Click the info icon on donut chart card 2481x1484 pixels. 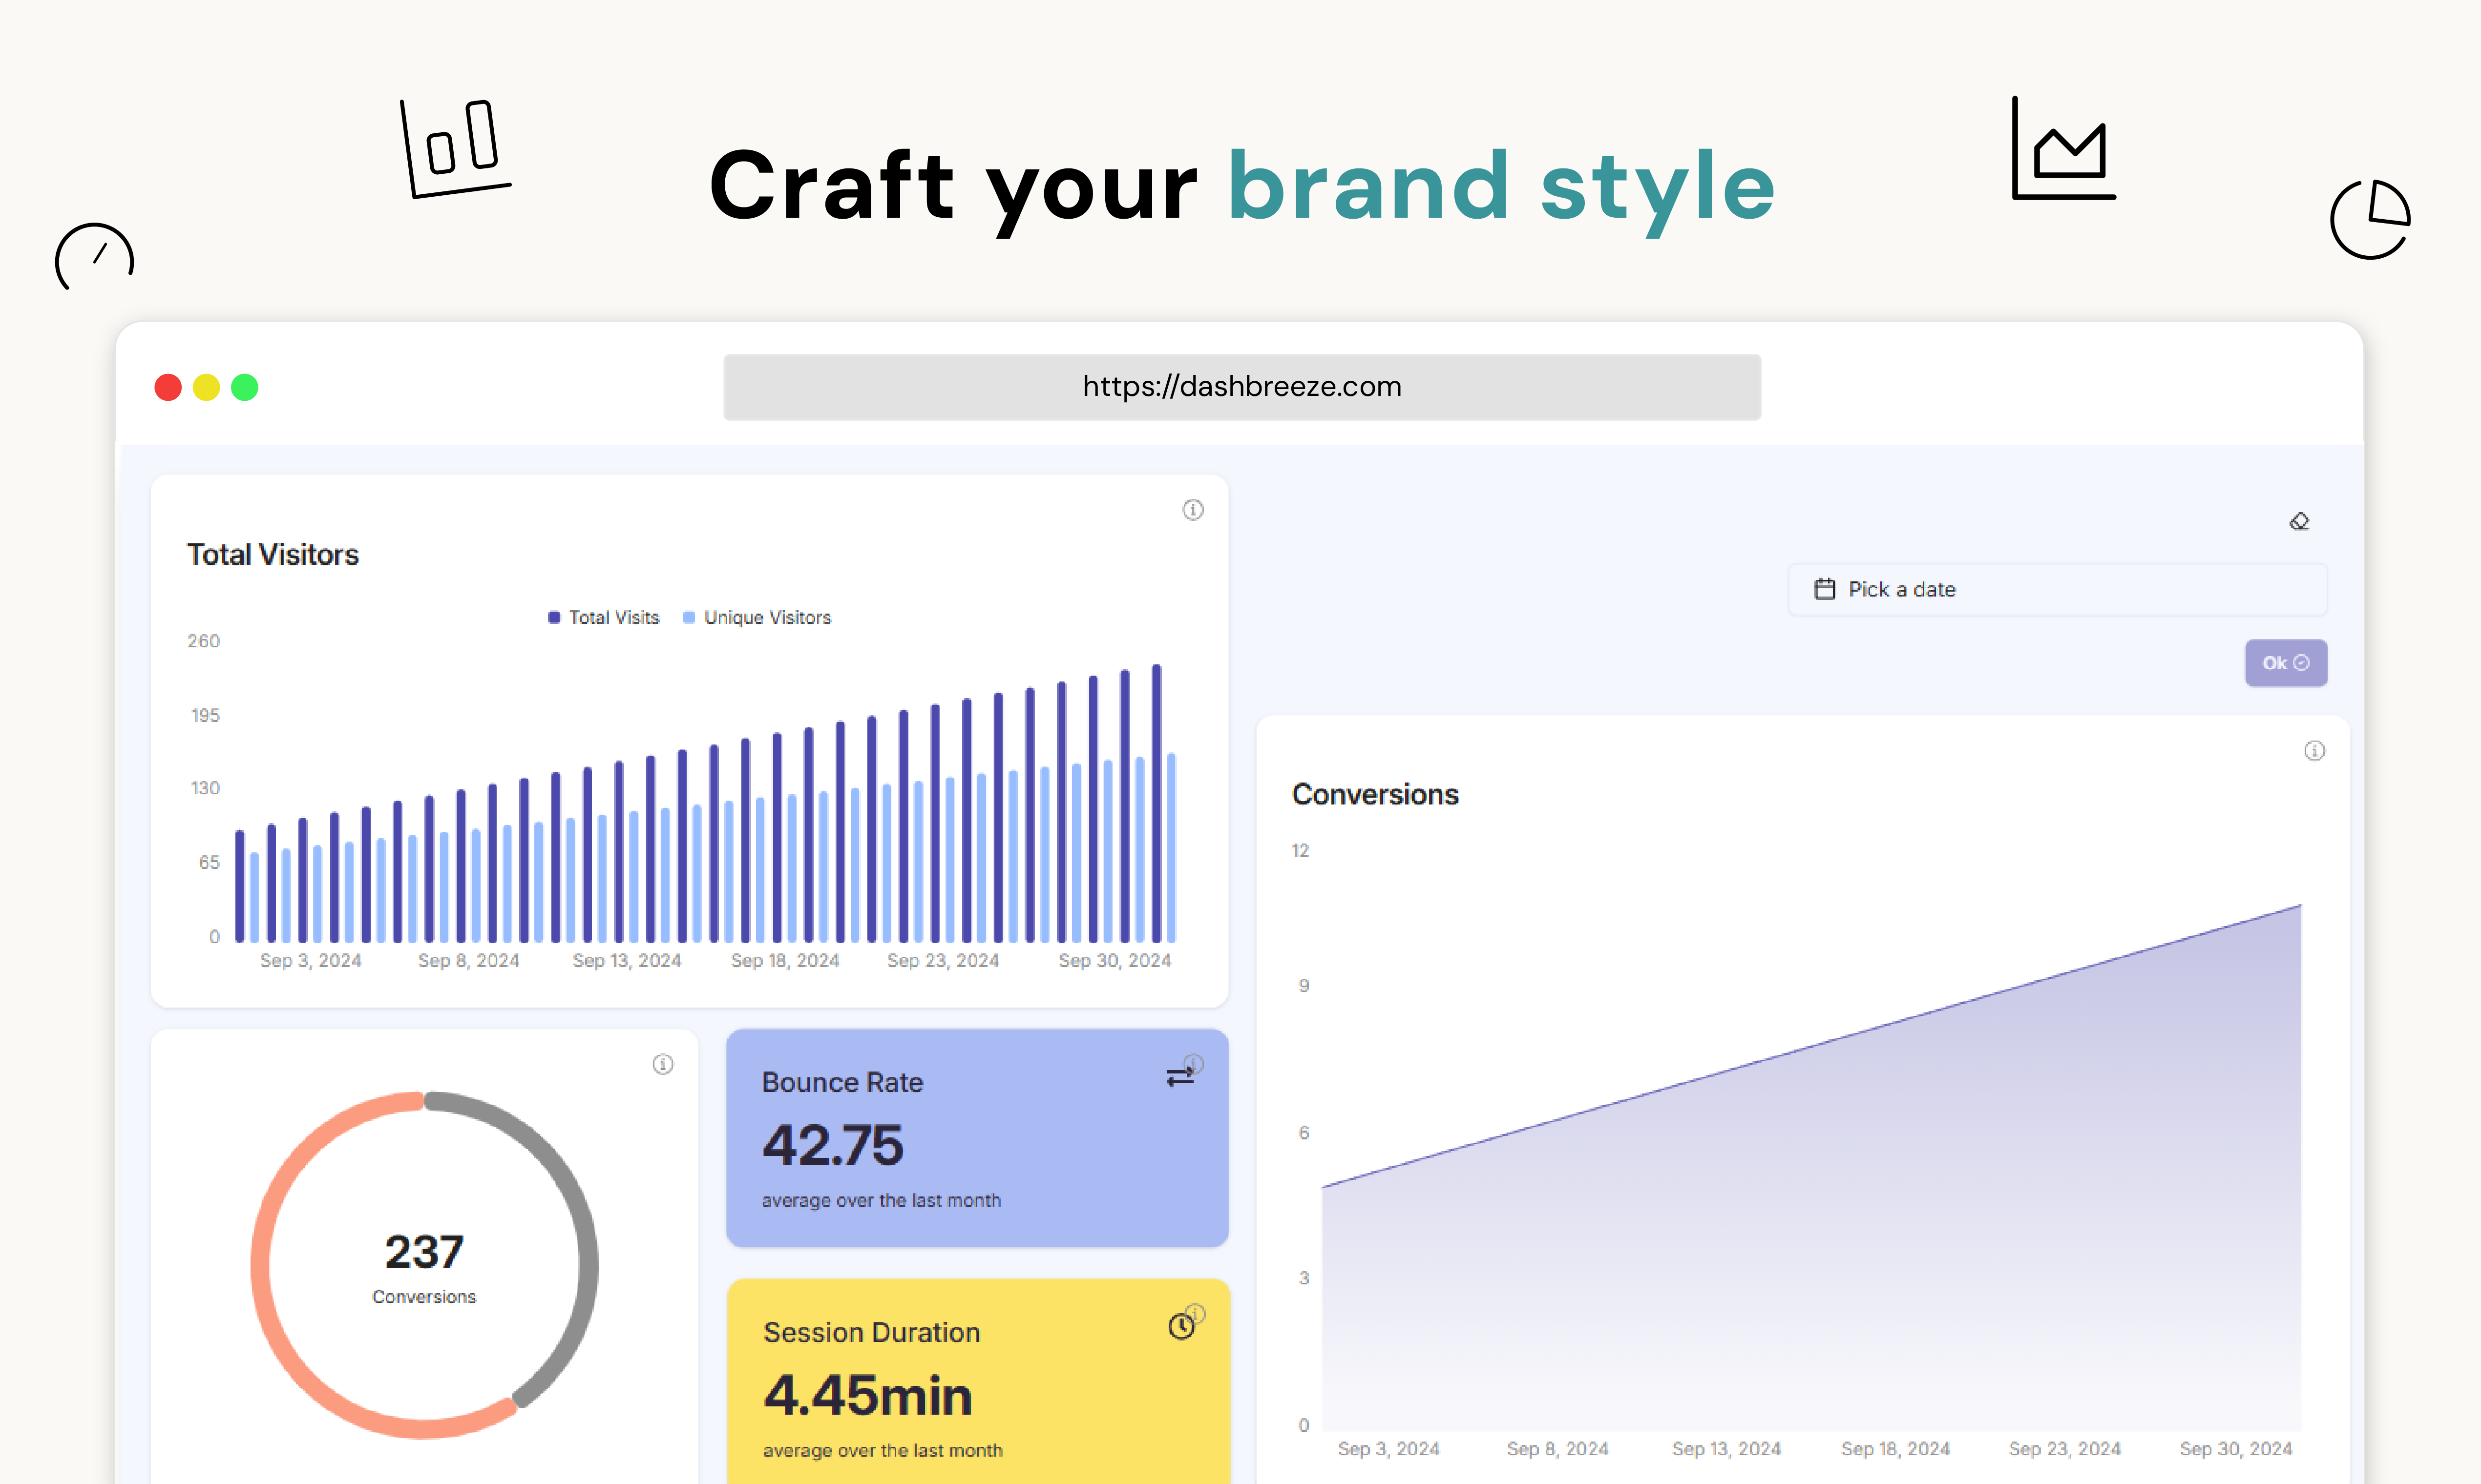click(x=662, y=1064)
